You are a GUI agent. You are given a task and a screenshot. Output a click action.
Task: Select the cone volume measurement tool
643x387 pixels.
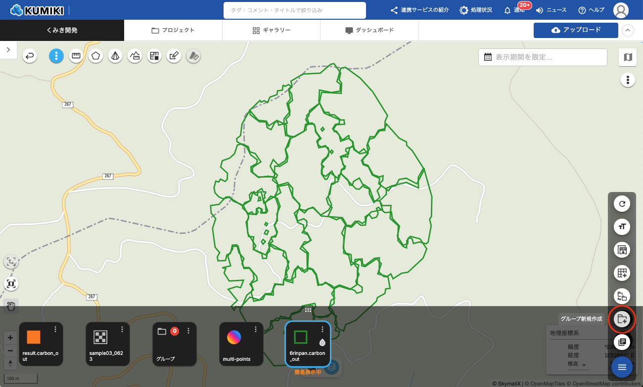coord(115,56)
